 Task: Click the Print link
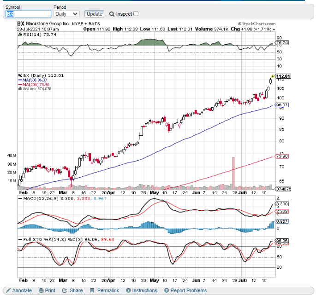pyautogui.click(x=50, y=290)
